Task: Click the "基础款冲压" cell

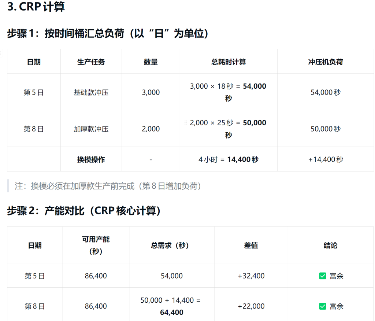Action: [91, 92]
